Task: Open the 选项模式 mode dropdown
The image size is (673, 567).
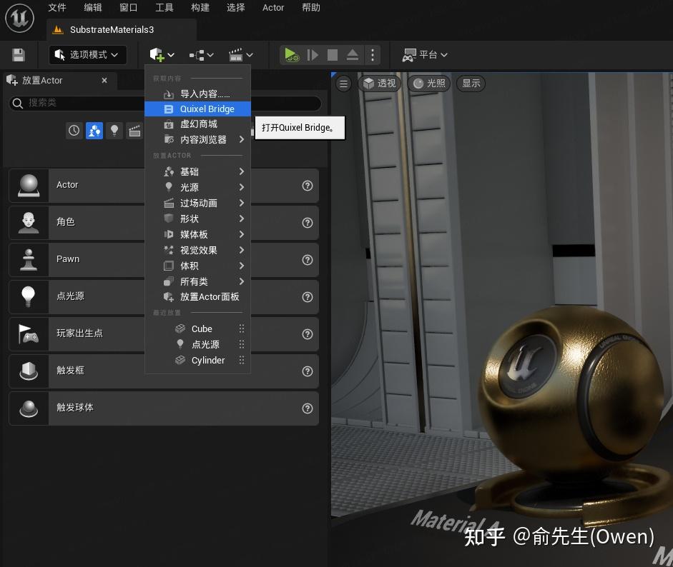Action: click(87, 54)
